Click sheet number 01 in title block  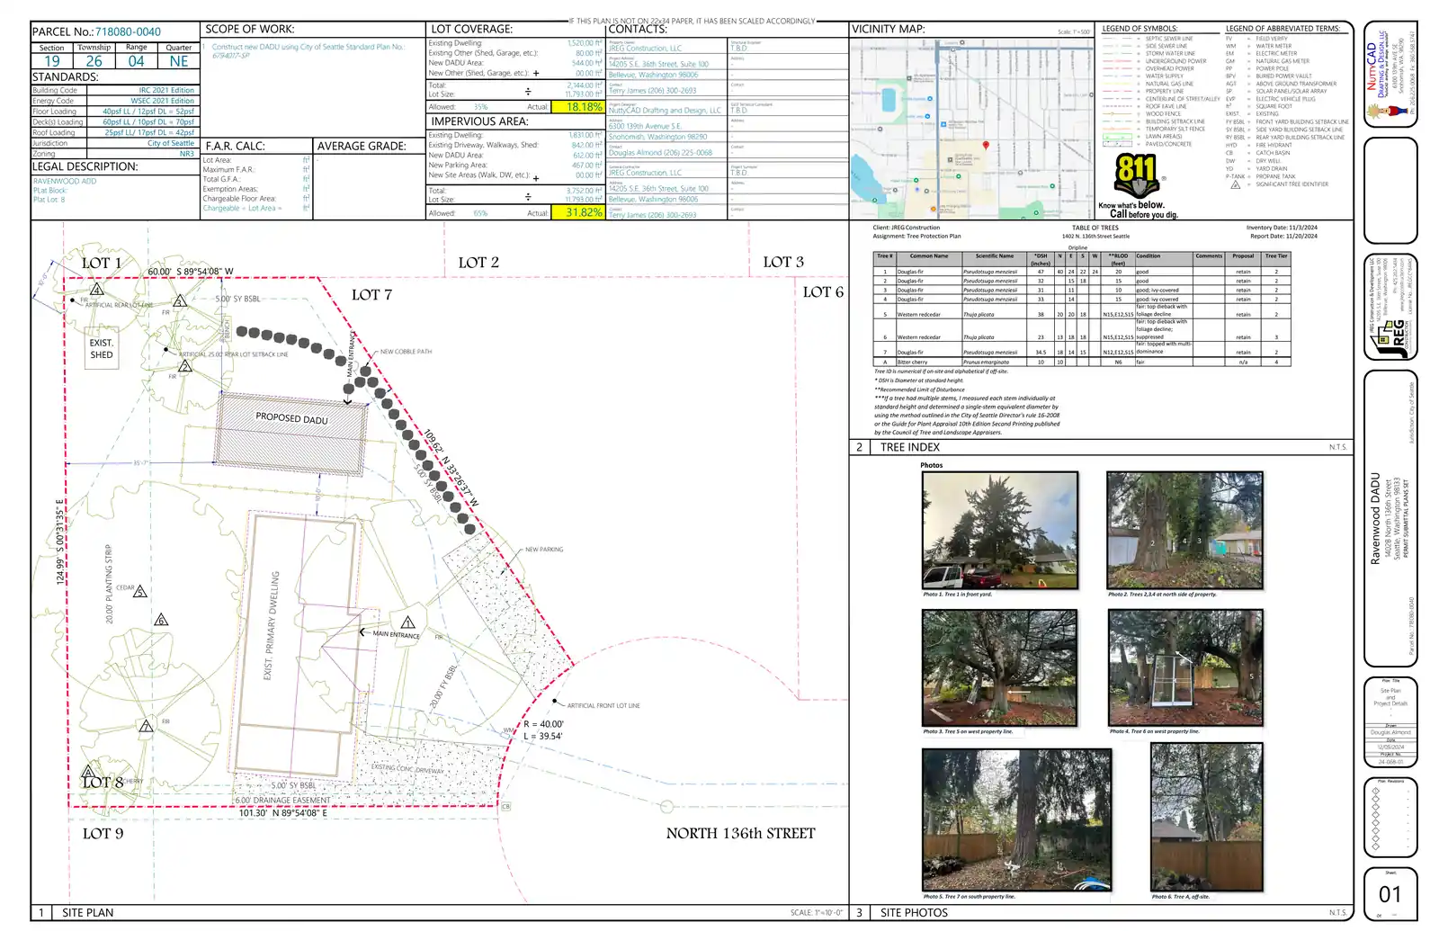coord(1390,894)
